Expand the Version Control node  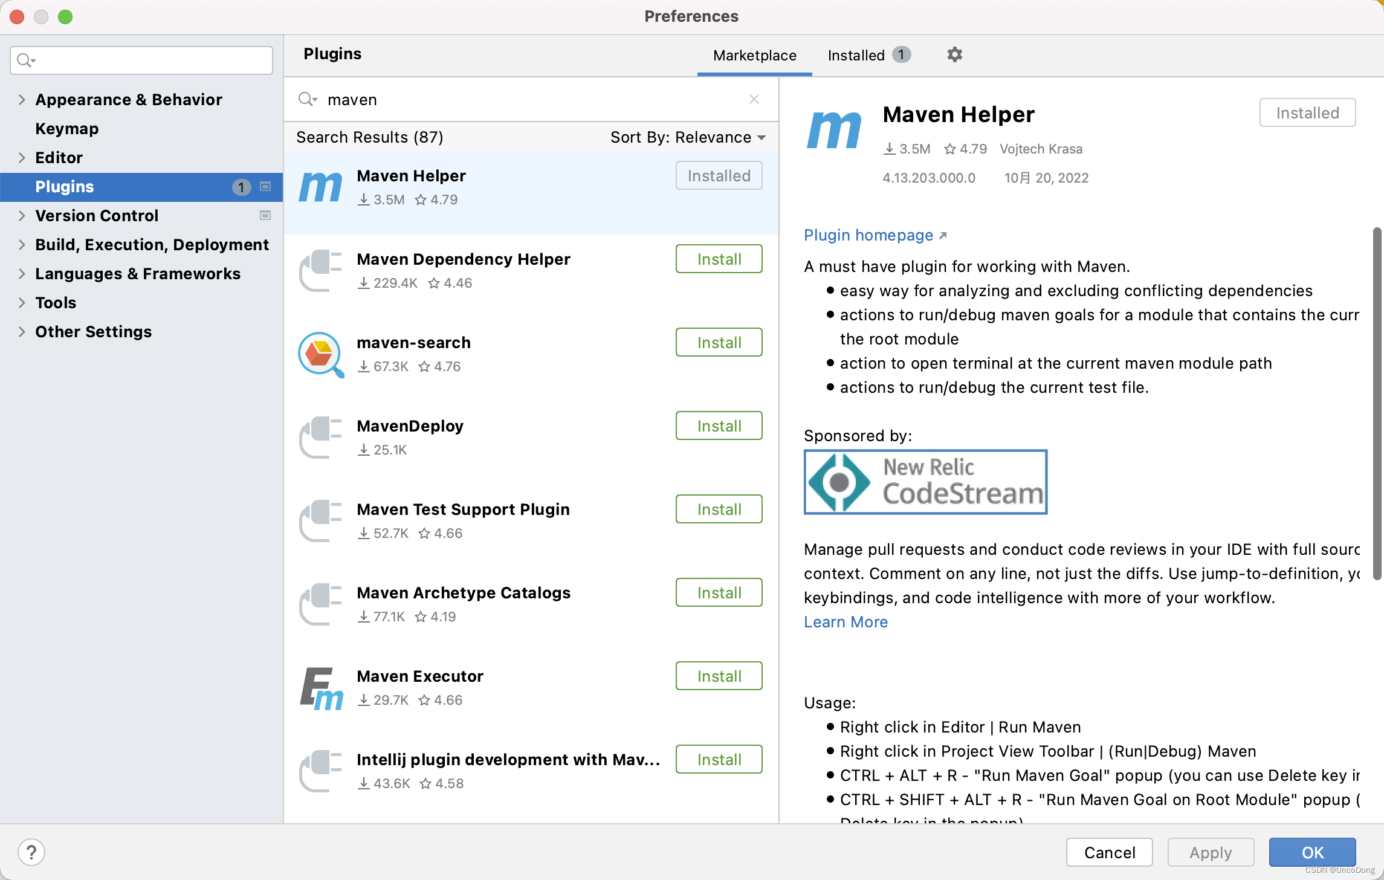22,216
